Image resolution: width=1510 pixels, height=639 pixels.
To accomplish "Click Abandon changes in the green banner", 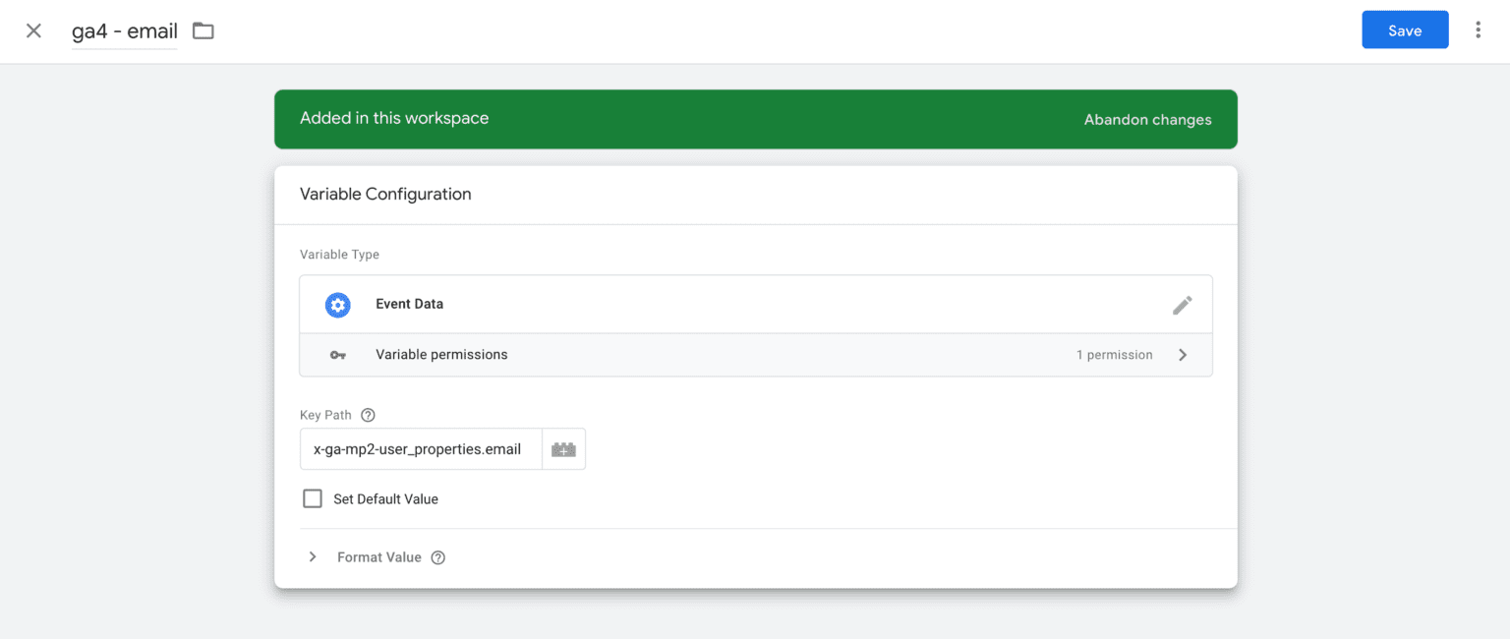I will (x=1147, y=120).
